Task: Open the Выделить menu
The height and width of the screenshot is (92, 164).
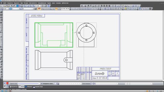Action: (x=17, y=3)
